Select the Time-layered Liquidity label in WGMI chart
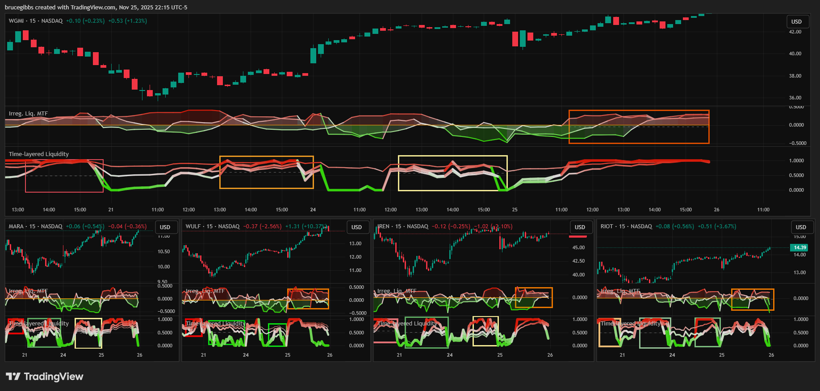This screenshot has width=820, height=391. [x=39, y=154]
